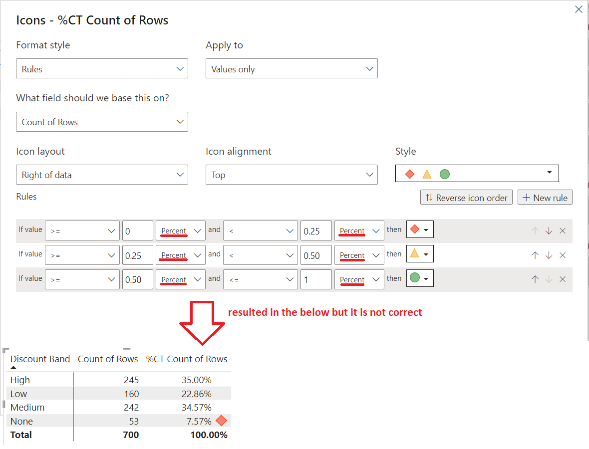This screenshot has width=589, height=449.
Task: Delete the third rule
Action: [x=563, y=279]
